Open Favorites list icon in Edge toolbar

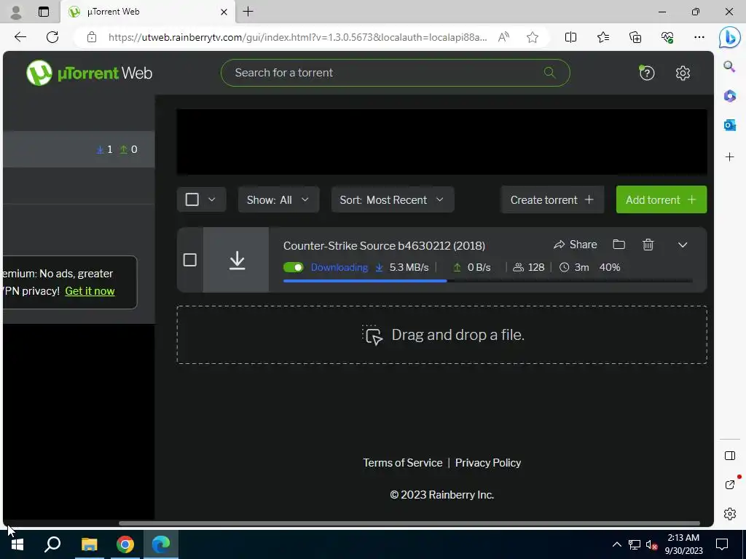pos(602,37)
